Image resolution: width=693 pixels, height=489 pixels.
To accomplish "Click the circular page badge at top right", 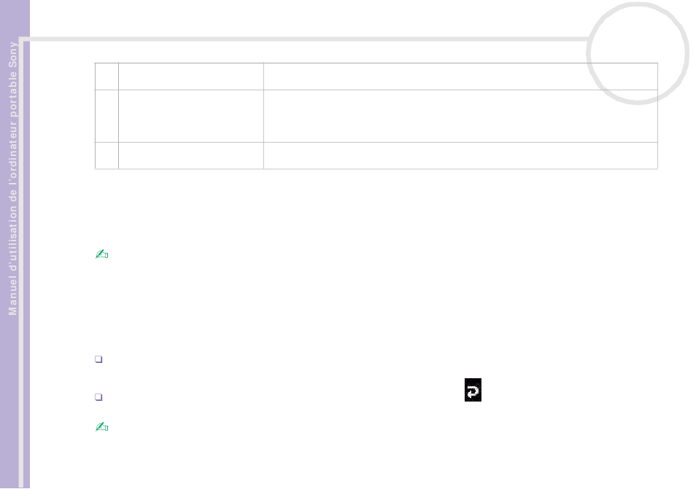I will click(x=638, y=53).
